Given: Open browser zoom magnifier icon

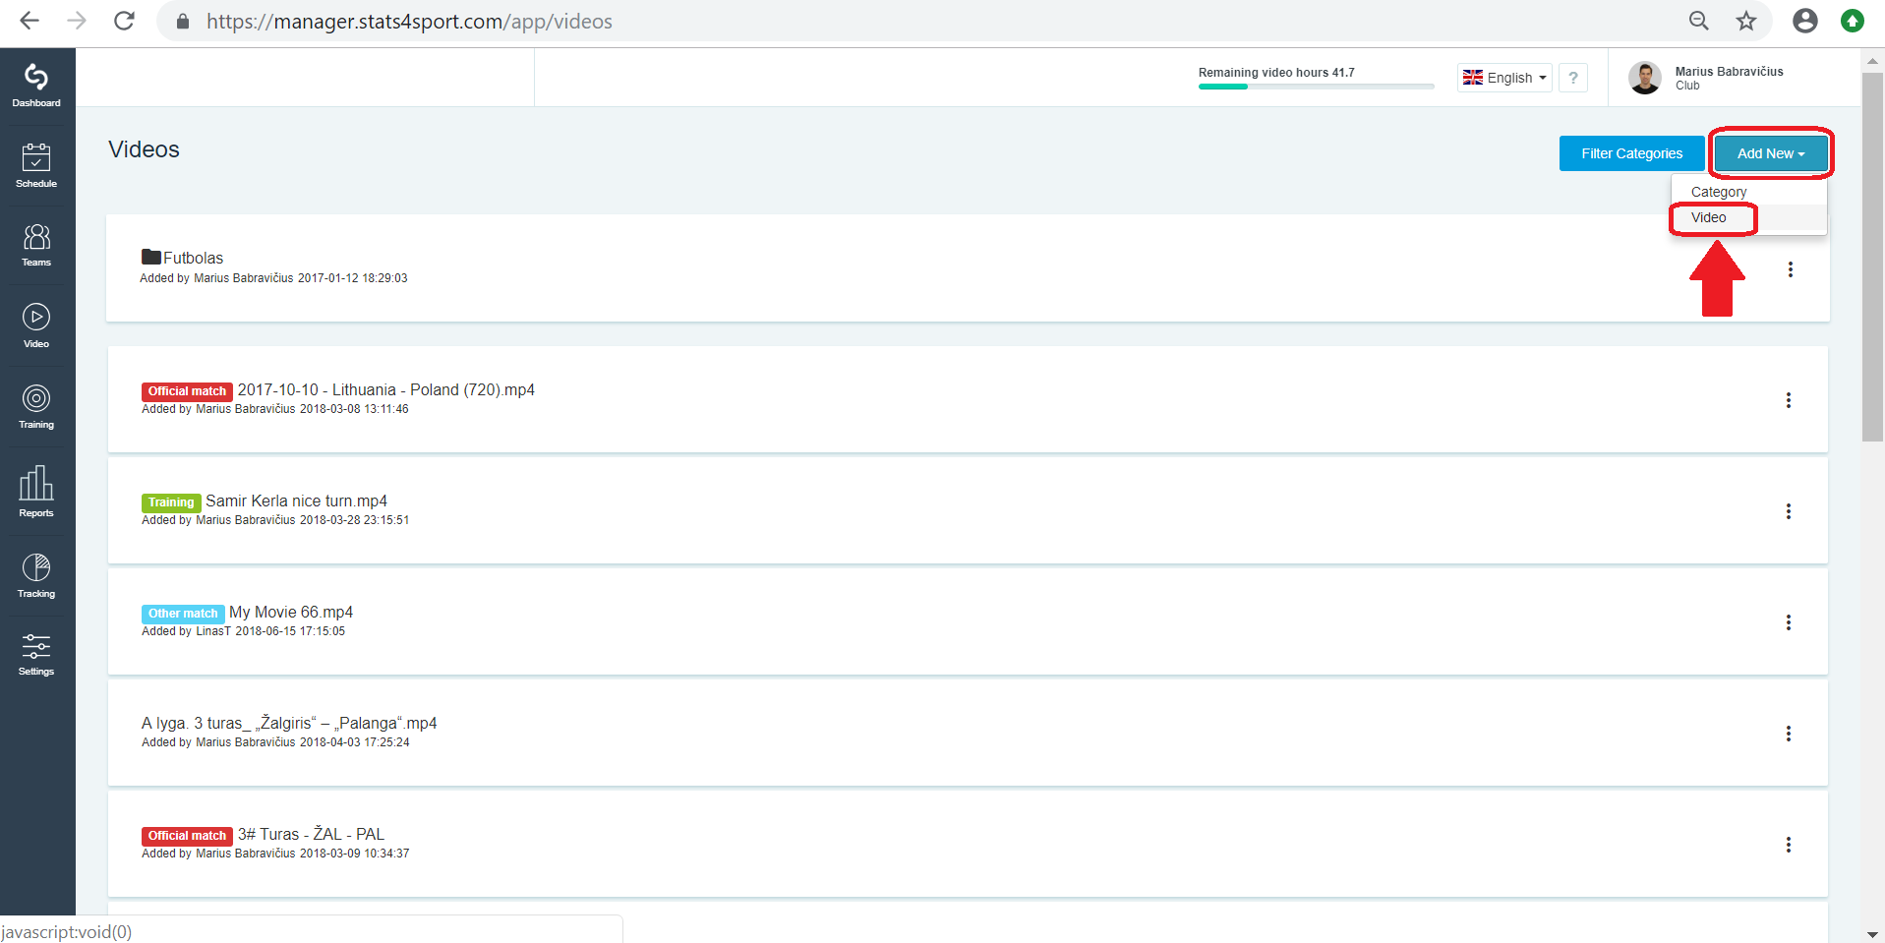Looking at the screenshot, I should (1699, 21).
